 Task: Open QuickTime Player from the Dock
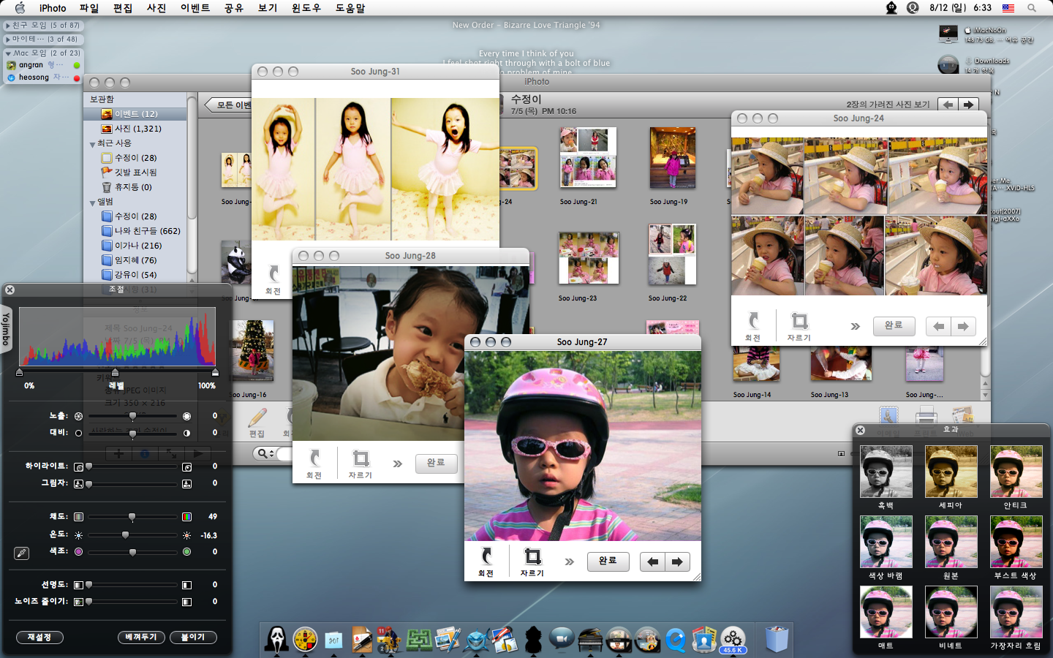pyautogui.click(x=676, y=640)
